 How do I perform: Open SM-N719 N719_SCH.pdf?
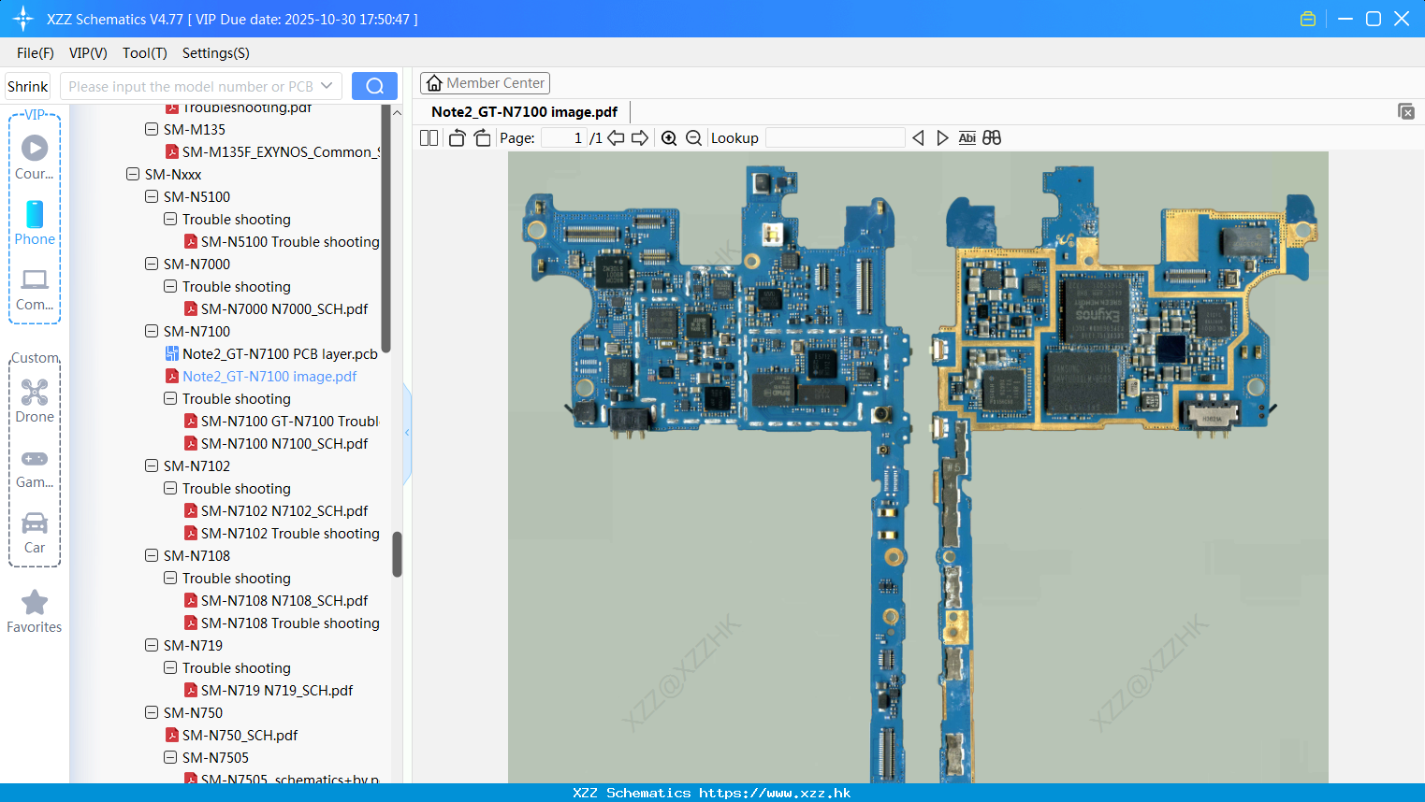coord(277,691)
